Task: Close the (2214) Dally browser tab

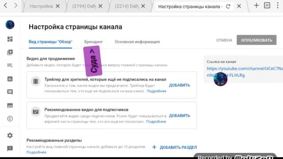Action: [143, 6]
